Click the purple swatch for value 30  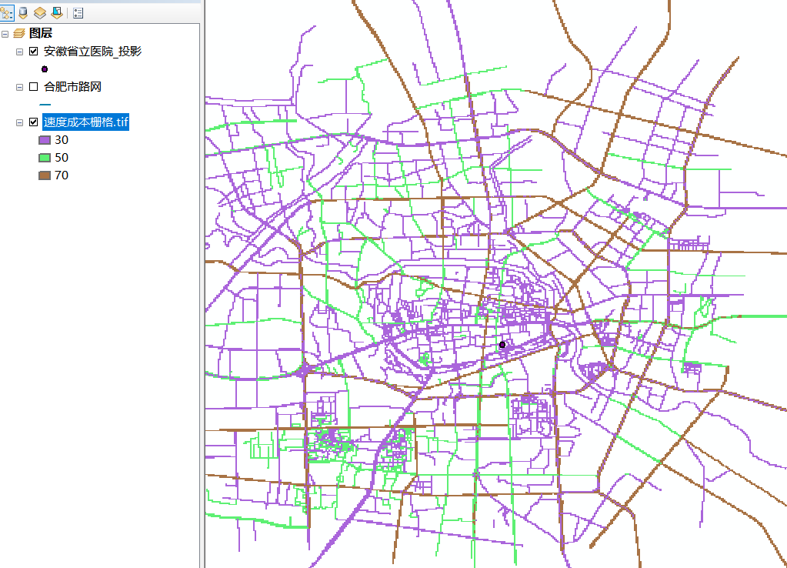click(x=45, y=140)
